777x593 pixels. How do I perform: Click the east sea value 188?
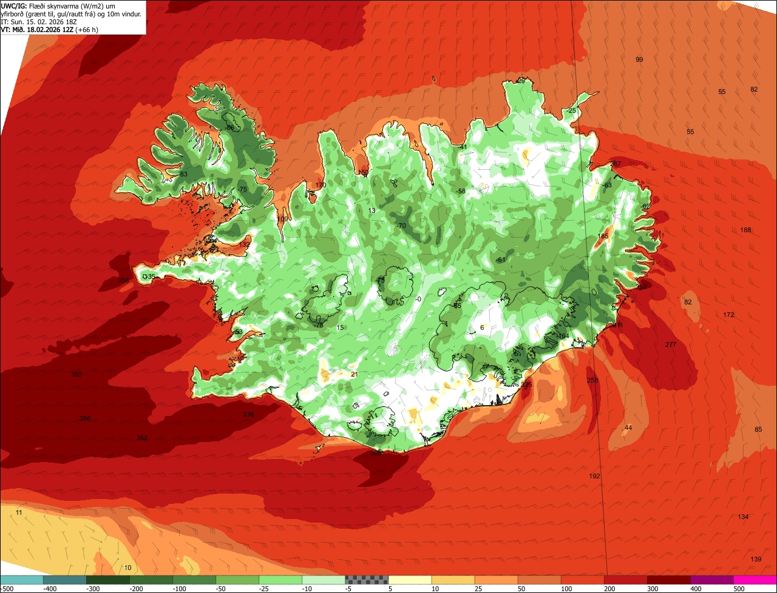click(746, 230)
